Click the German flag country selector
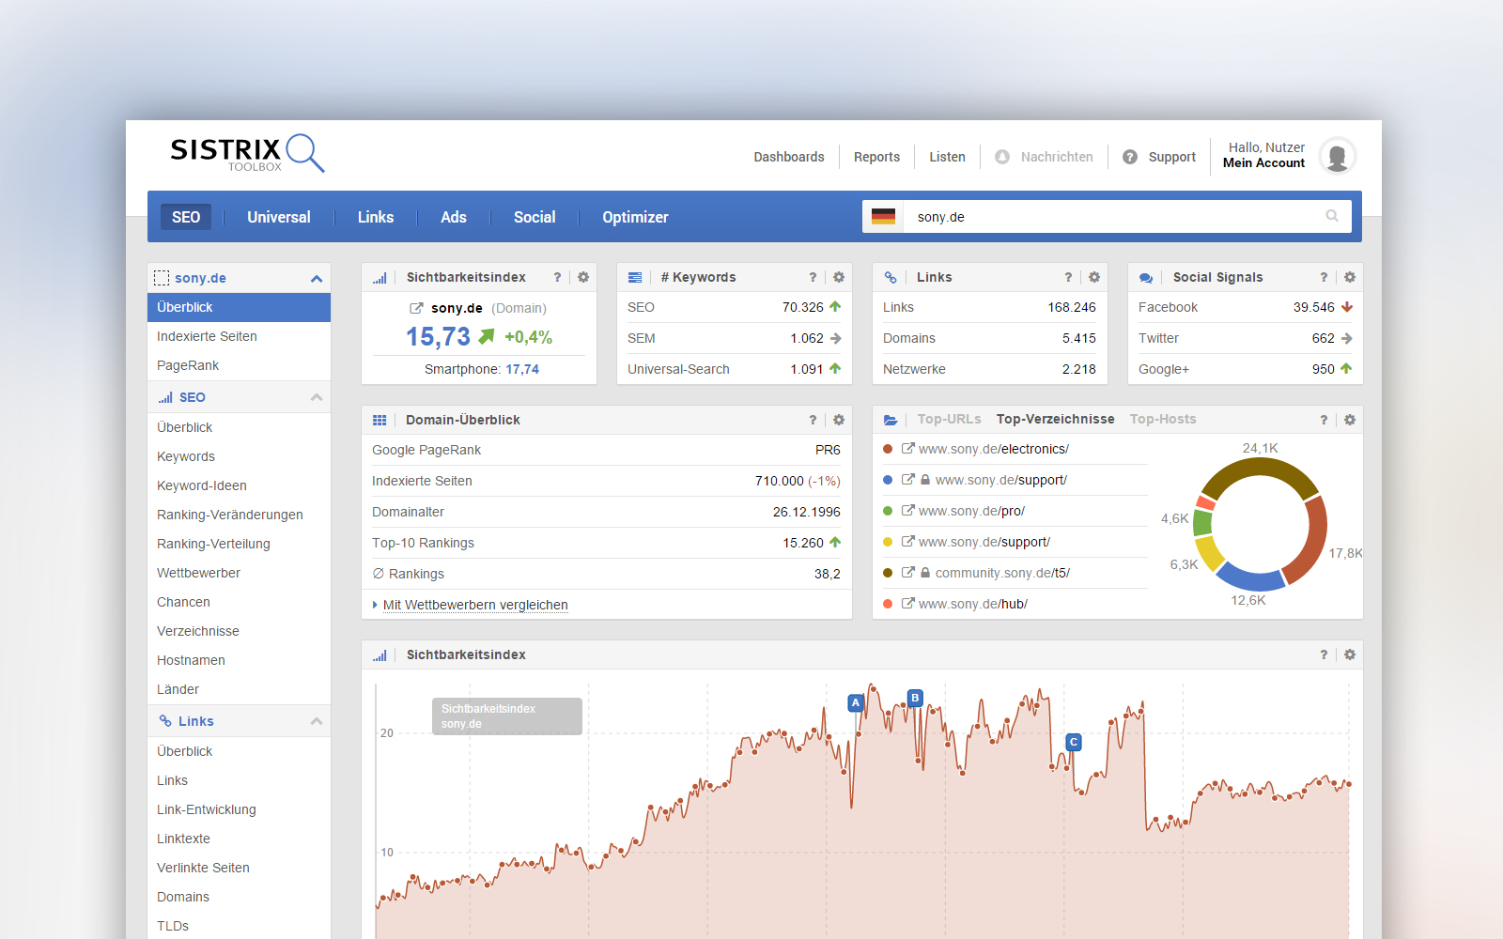Viewport: 1503px width, 939px height. tap(883, 217)
